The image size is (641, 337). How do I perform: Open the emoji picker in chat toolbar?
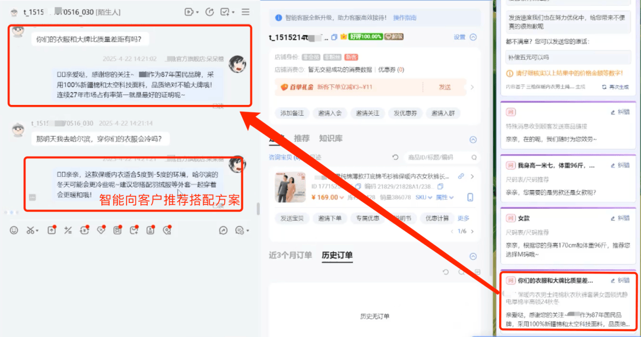click(x=14, y=230)
